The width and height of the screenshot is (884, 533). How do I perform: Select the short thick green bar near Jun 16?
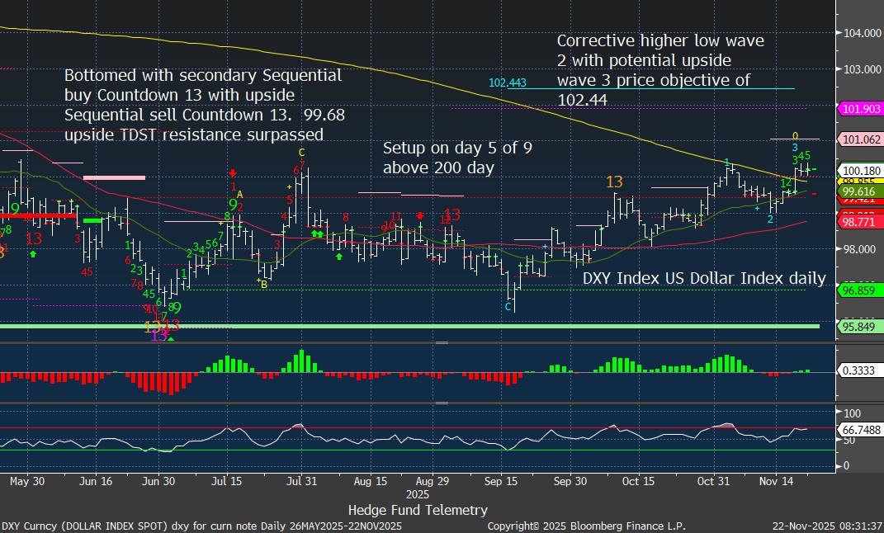92,220
